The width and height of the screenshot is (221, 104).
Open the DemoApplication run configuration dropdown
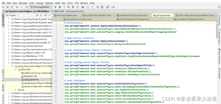click(x=41, y=7)
